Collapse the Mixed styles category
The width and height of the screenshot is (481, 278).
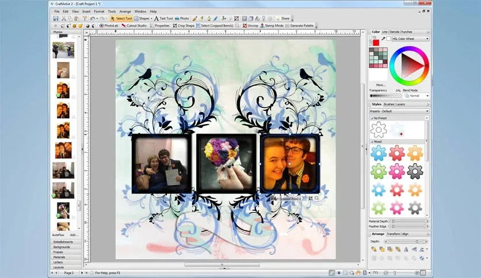point(372,142)
